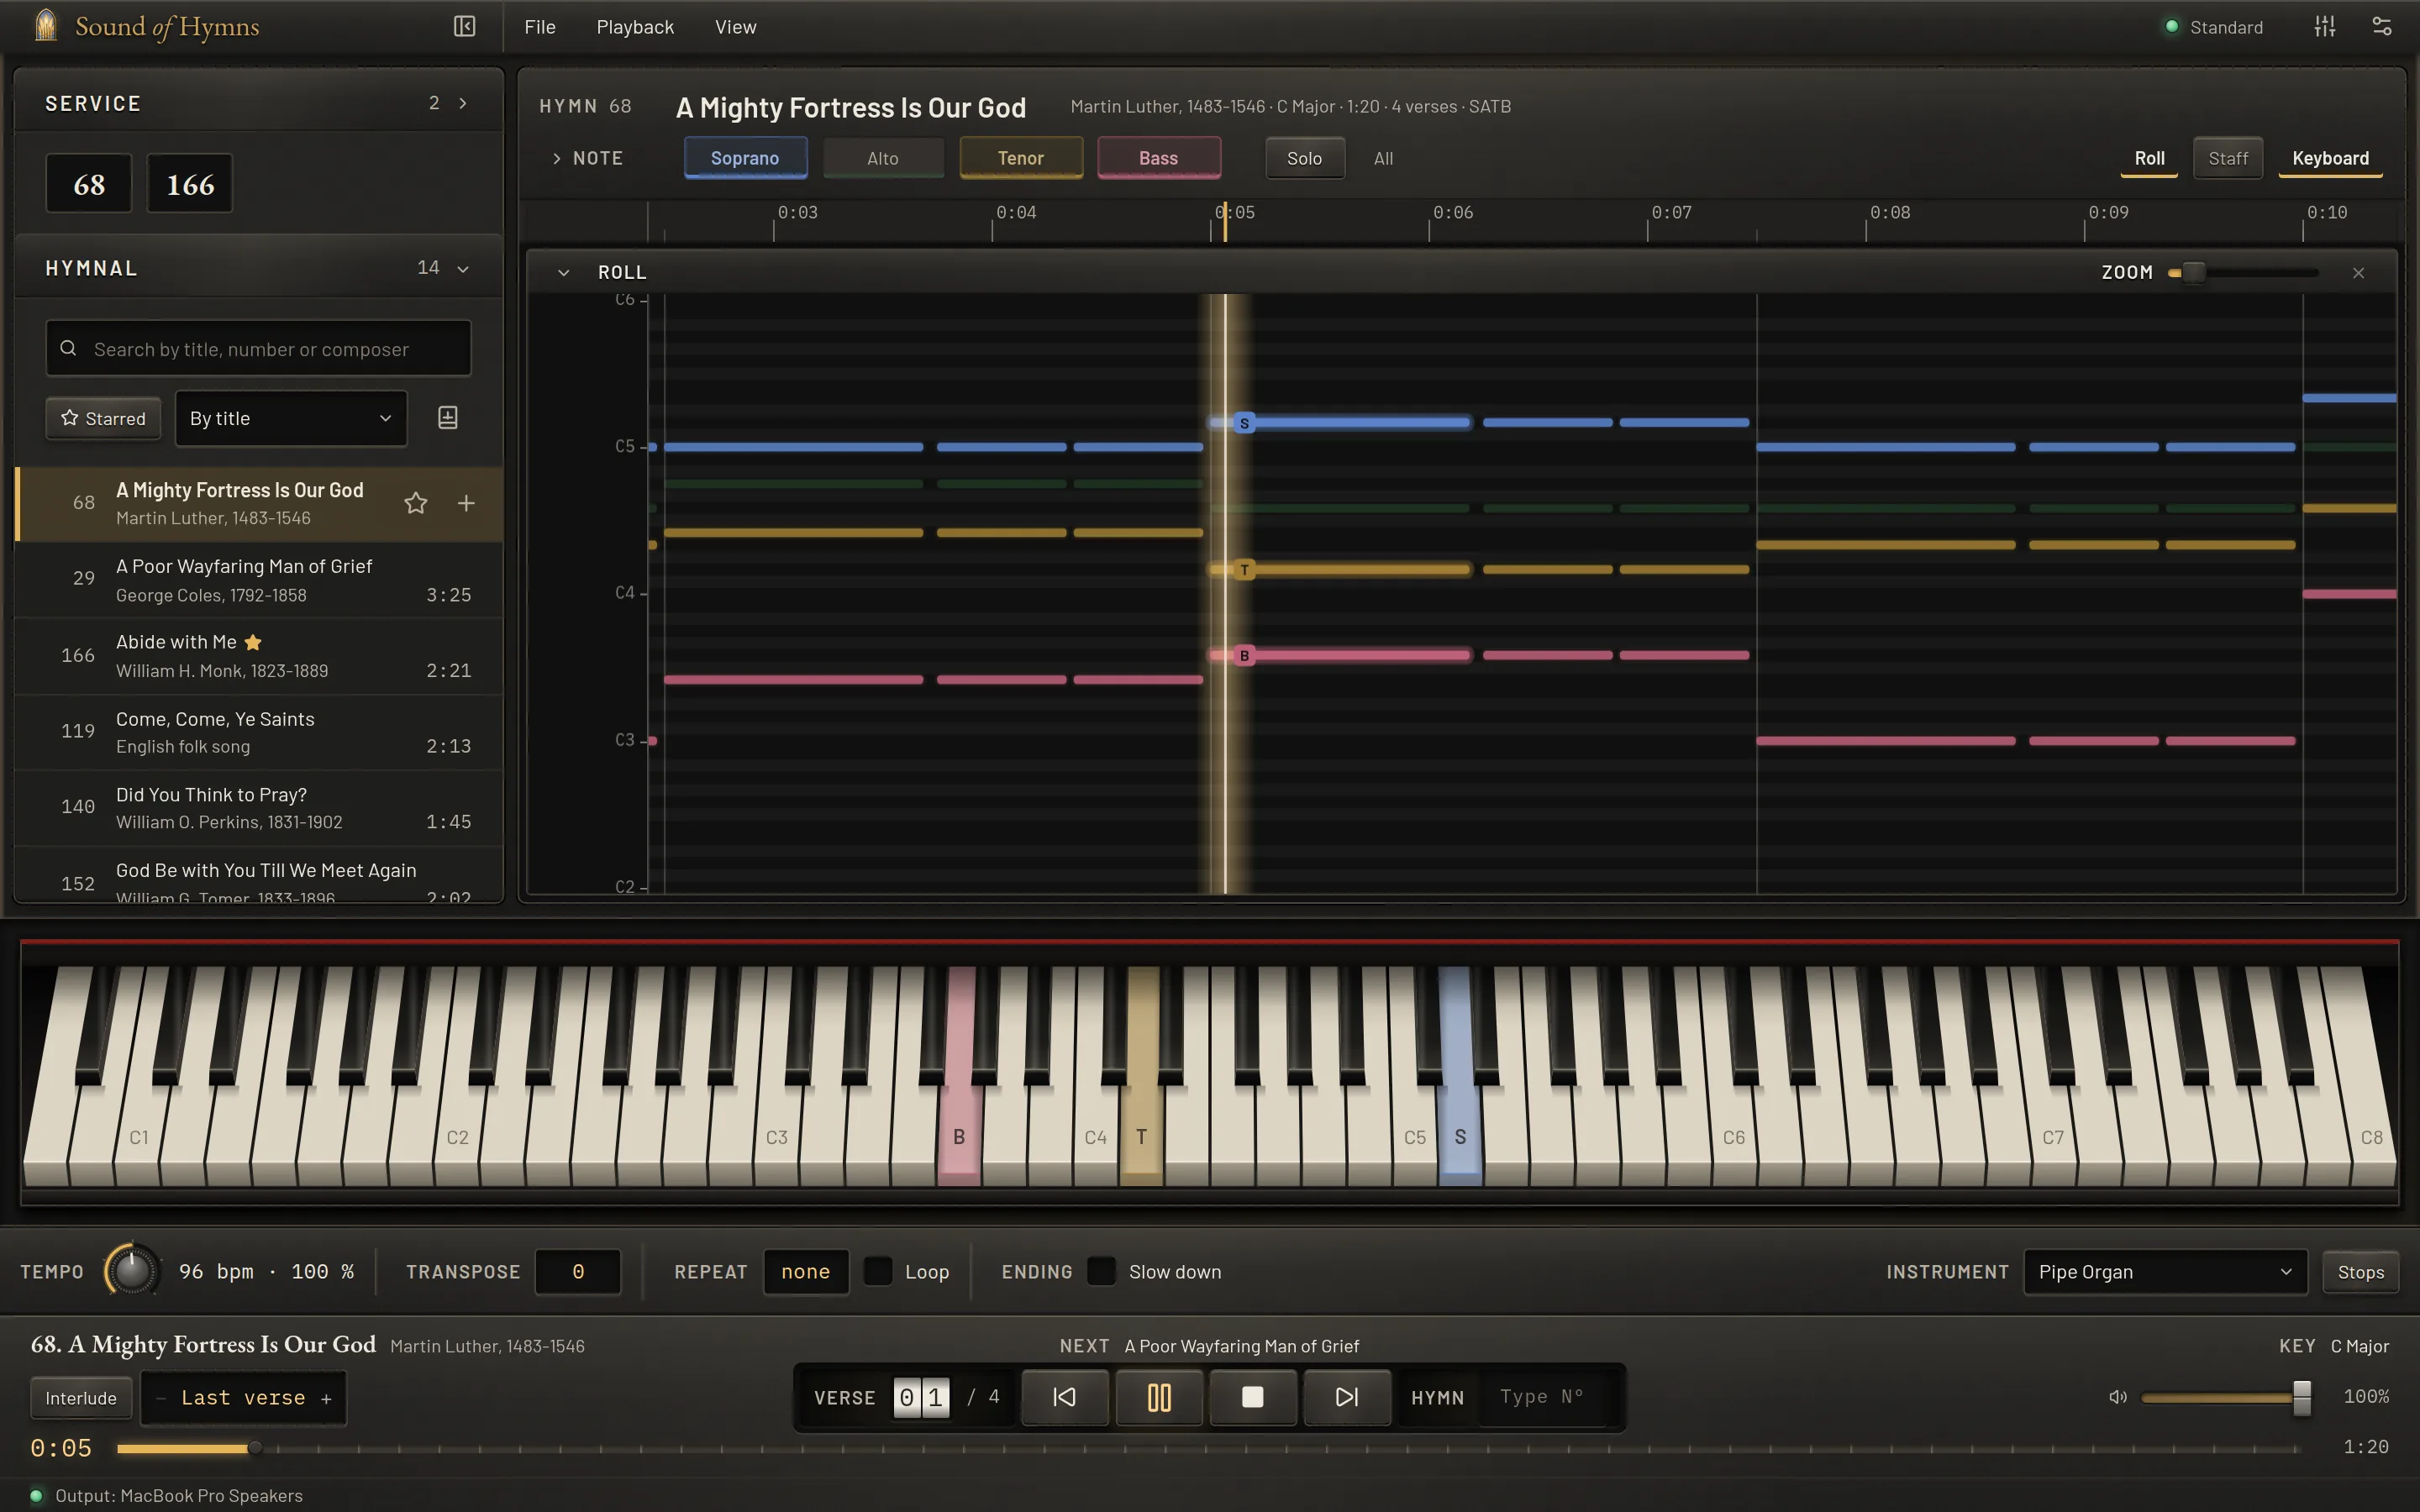Select service hymn 166 tile
The width and height of the screenshot is (2420, 1512).
[x=190, y=184]
